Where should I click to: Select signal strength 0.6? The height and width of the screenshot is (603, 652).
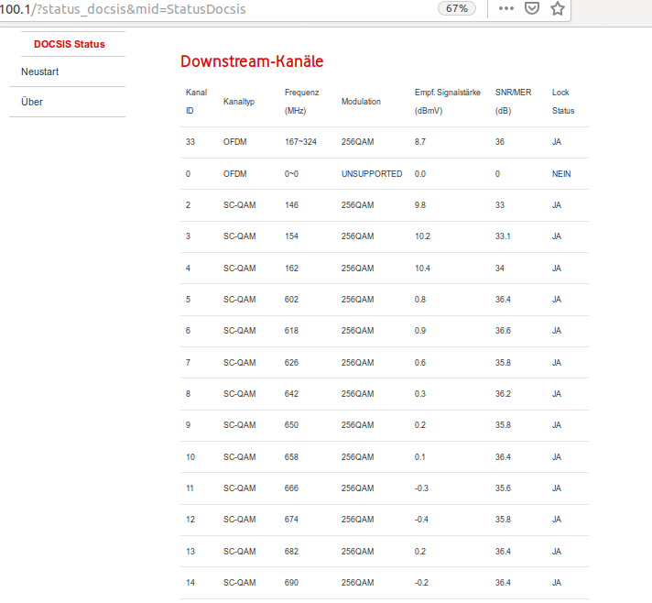click(x=420, y=363)
